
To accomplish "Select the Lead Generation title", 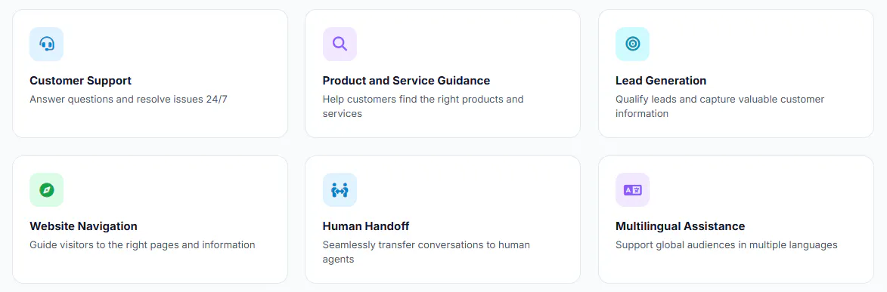I will click(x=661, y=81).
